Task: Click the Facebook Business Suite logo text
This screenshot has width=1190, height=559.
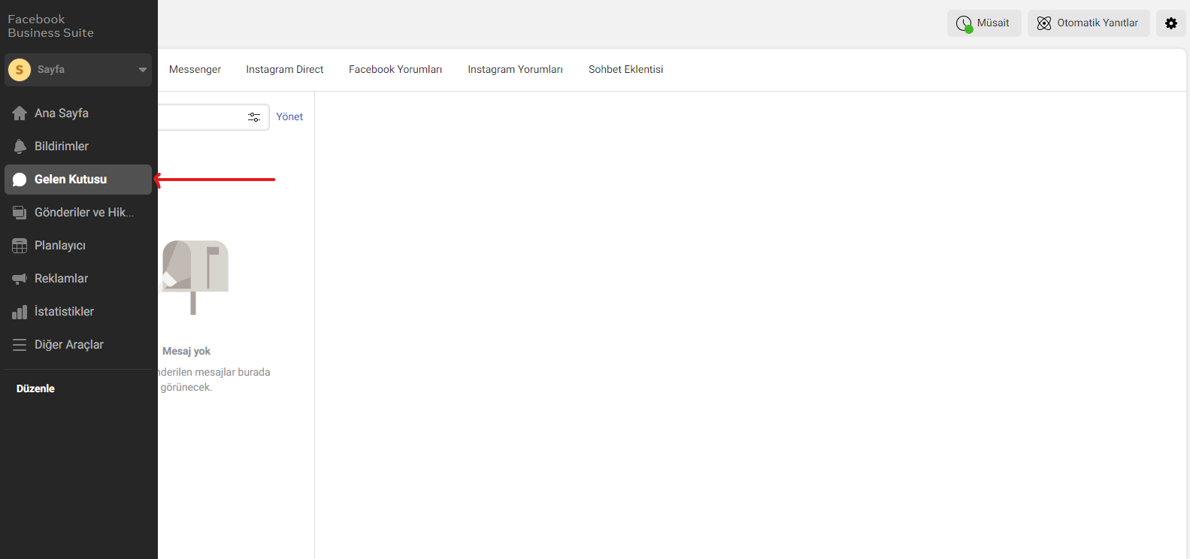Action: [50, 26]
